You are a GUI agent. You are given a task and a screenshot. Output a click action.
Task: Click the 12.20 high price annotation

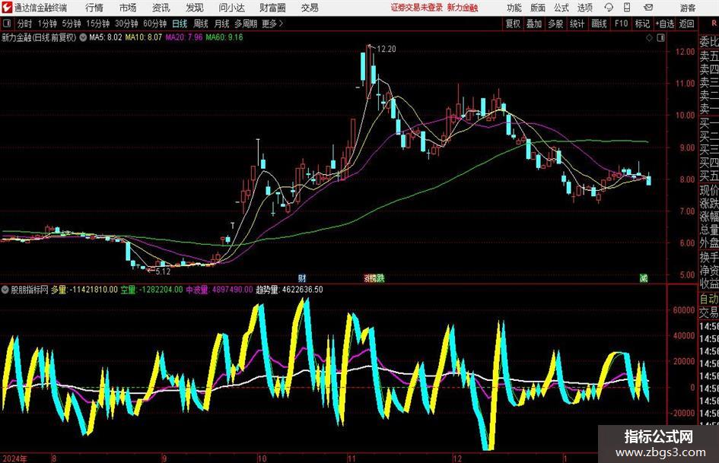[386, 49]
